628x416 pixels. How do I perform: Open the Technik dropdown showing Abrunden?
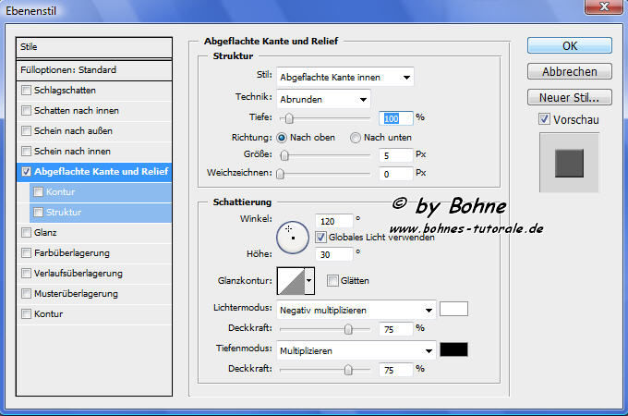click(x=323, y=98)
